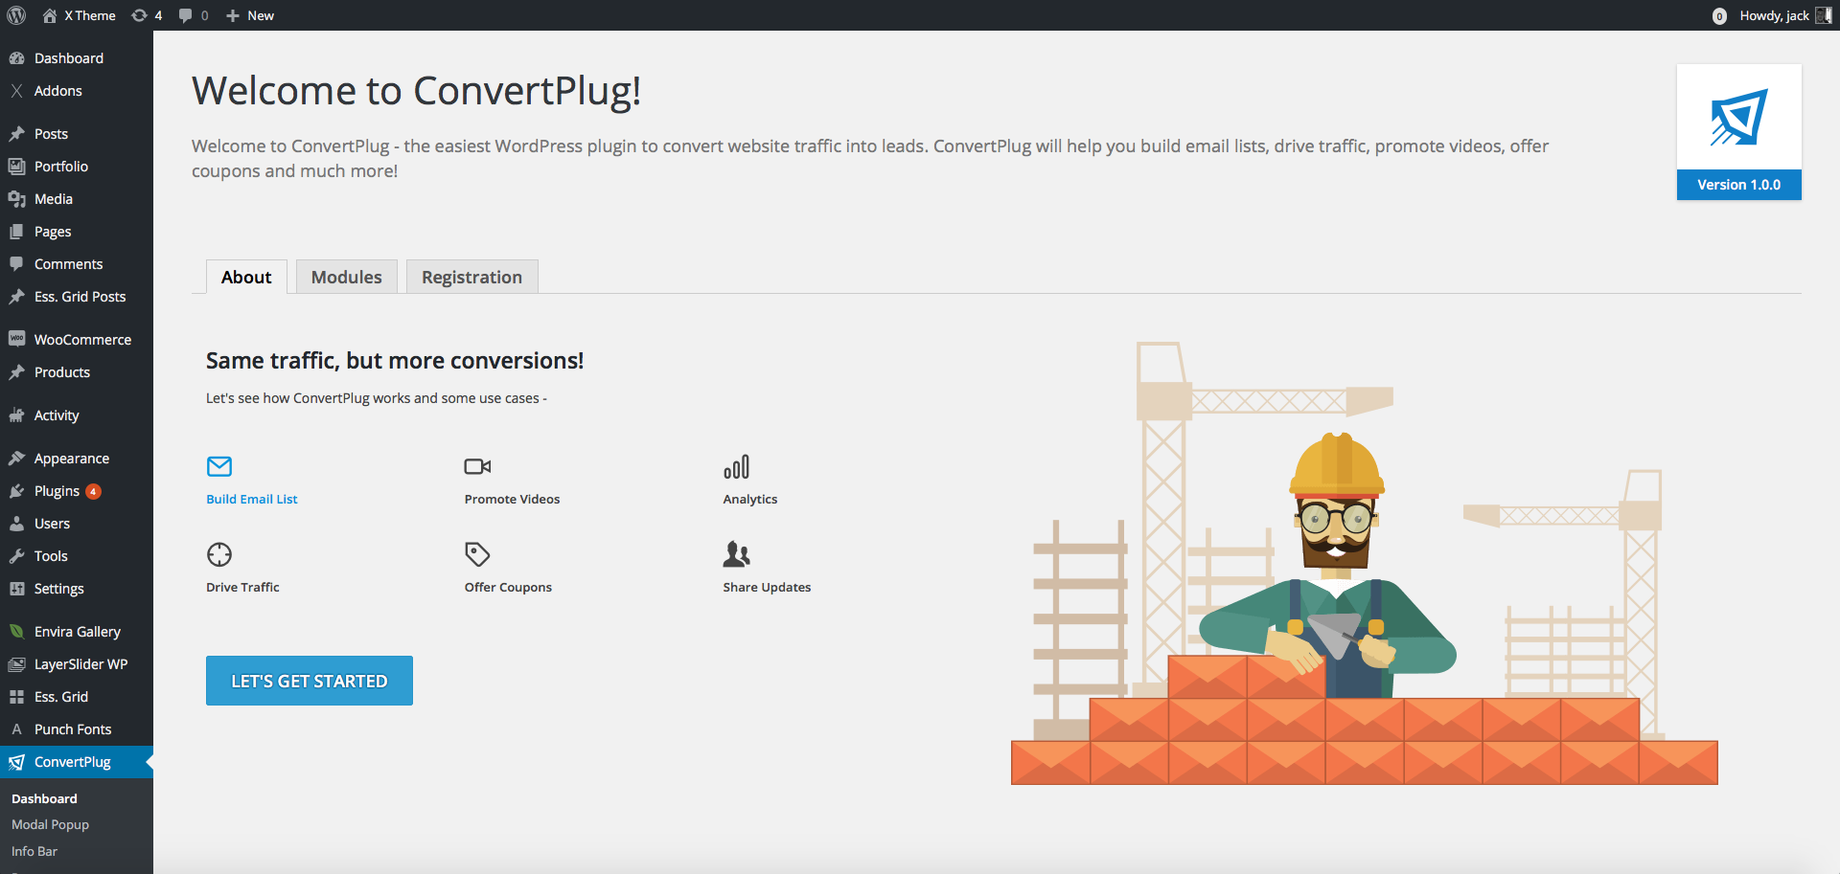This screenshot has width=1840, height=874.
Task: Click the Version 1.0.0 badge
Action: click(x=1738, y=185)
